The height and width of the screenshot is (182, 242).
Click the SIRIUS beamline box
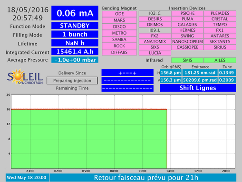220,47
